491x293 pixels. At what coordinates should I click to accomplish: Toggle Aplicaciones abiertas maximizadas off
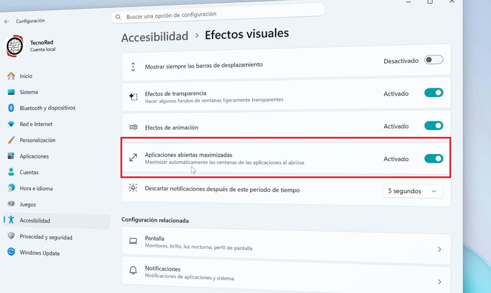click(433, 158)
